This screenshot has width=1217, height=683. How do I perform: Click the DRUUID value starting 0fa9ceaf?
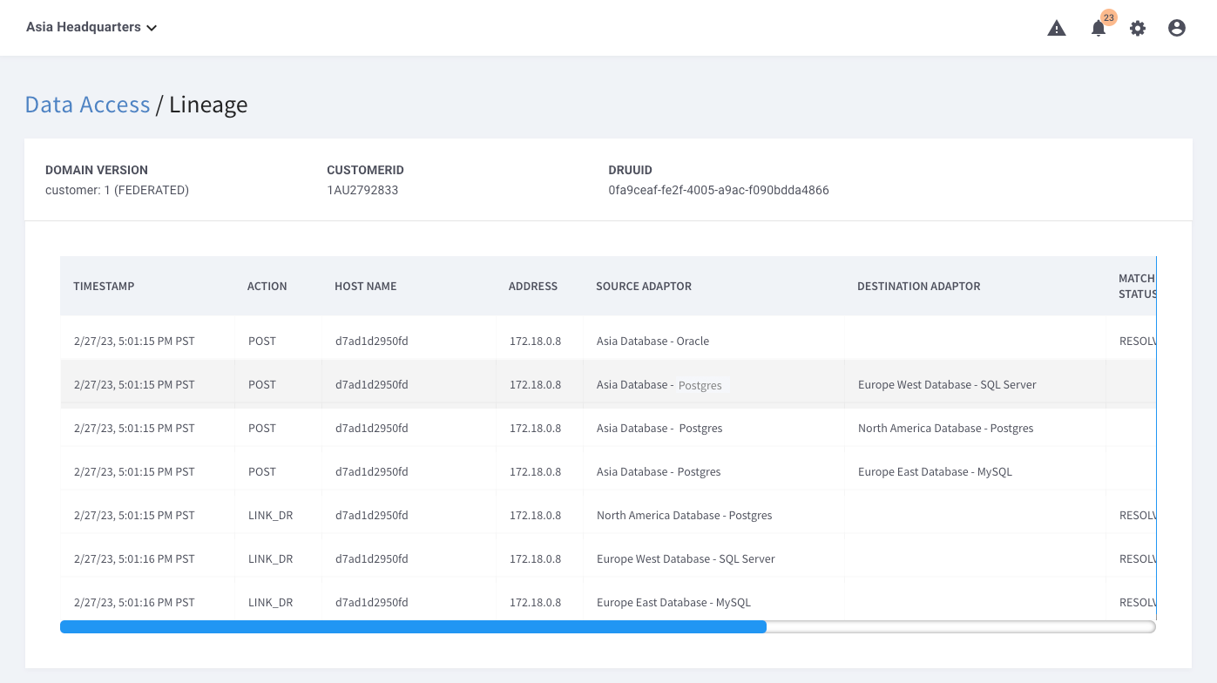[719, 190]
